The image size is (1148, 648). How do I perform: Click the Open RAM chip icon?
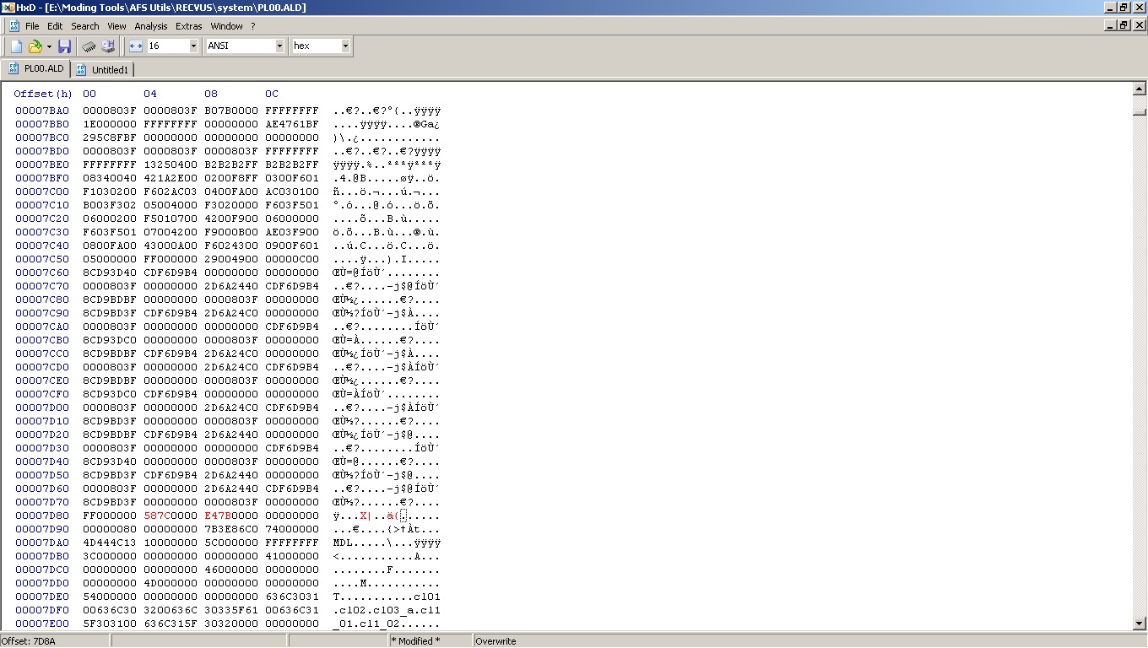click(x=89, y=46)
